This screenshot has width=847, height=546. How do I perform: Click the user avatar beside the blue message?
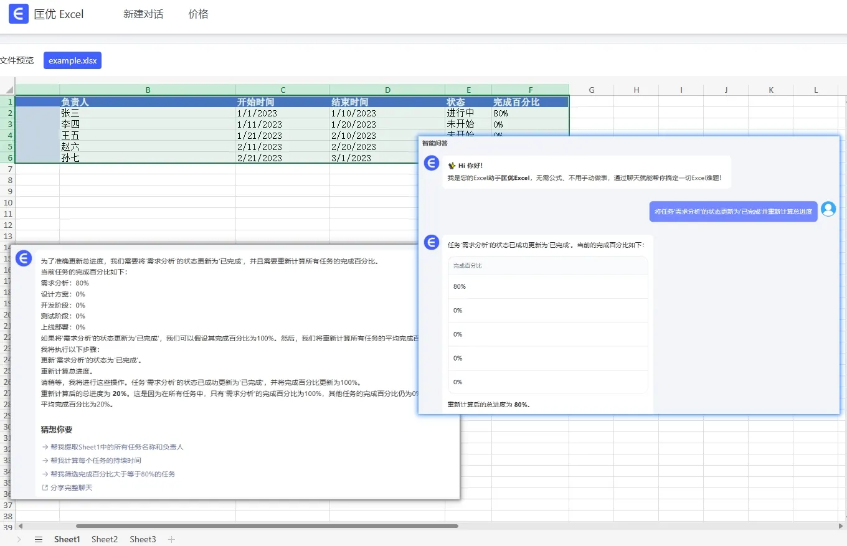tap(828, 209)
